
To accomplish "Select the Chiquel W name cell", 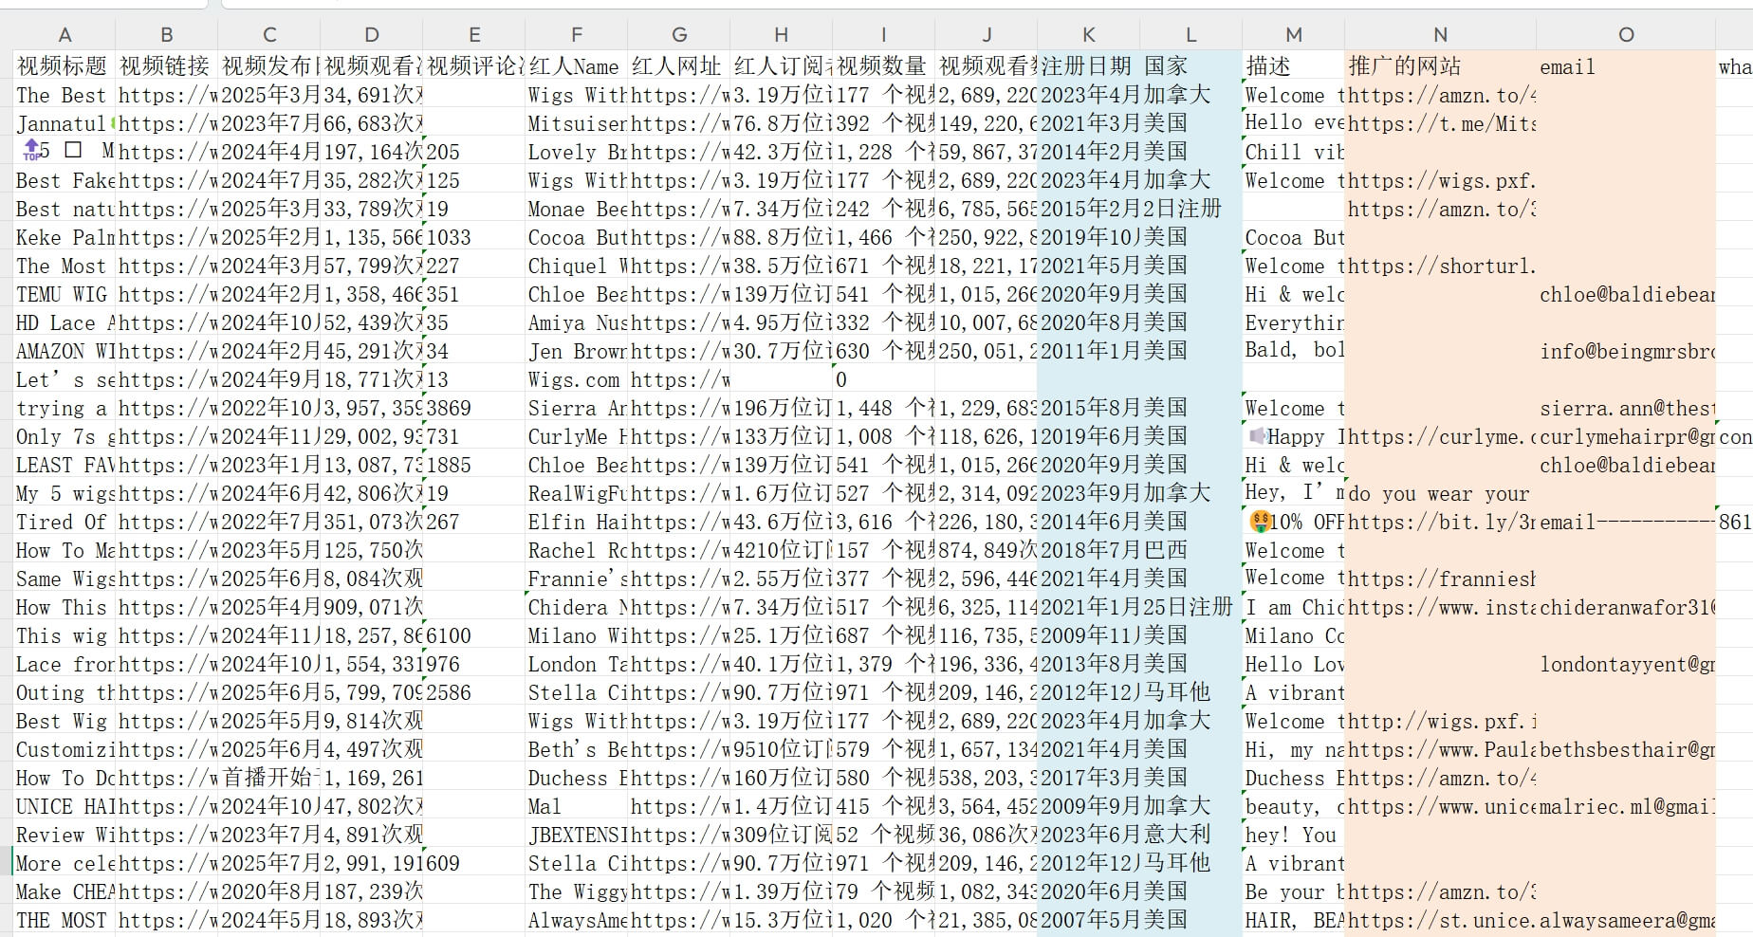I will [x=577, y=266].
